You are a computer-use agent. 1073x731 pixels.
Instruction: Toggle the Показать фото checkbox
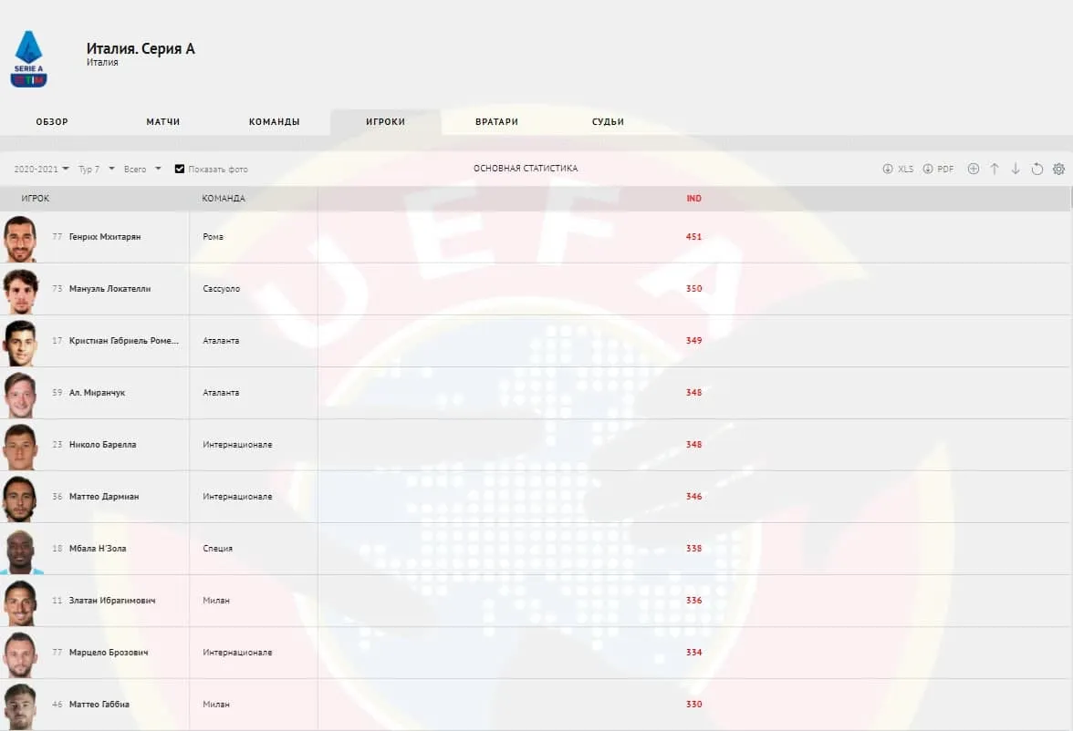179,169
